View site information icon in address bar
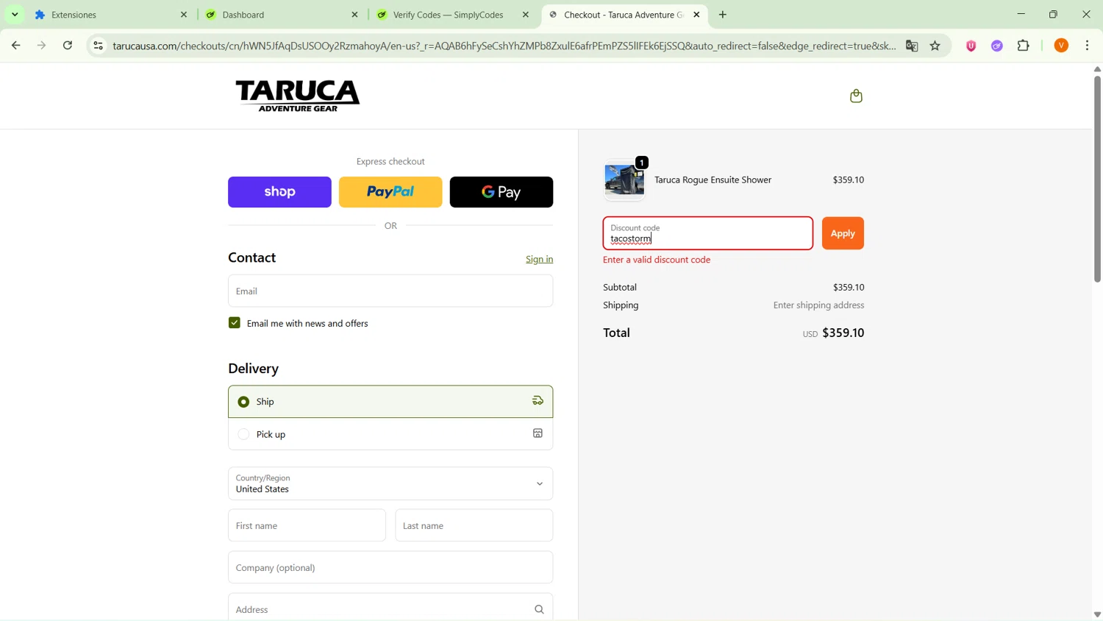The height and width of the screenshot is (621, 1103). tap(98, 46)
